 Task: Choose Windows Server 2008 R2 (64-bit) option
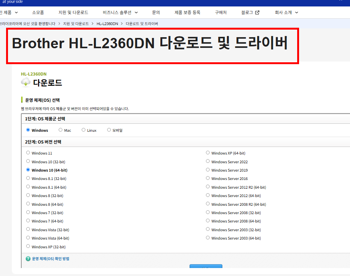click(207, 204)
